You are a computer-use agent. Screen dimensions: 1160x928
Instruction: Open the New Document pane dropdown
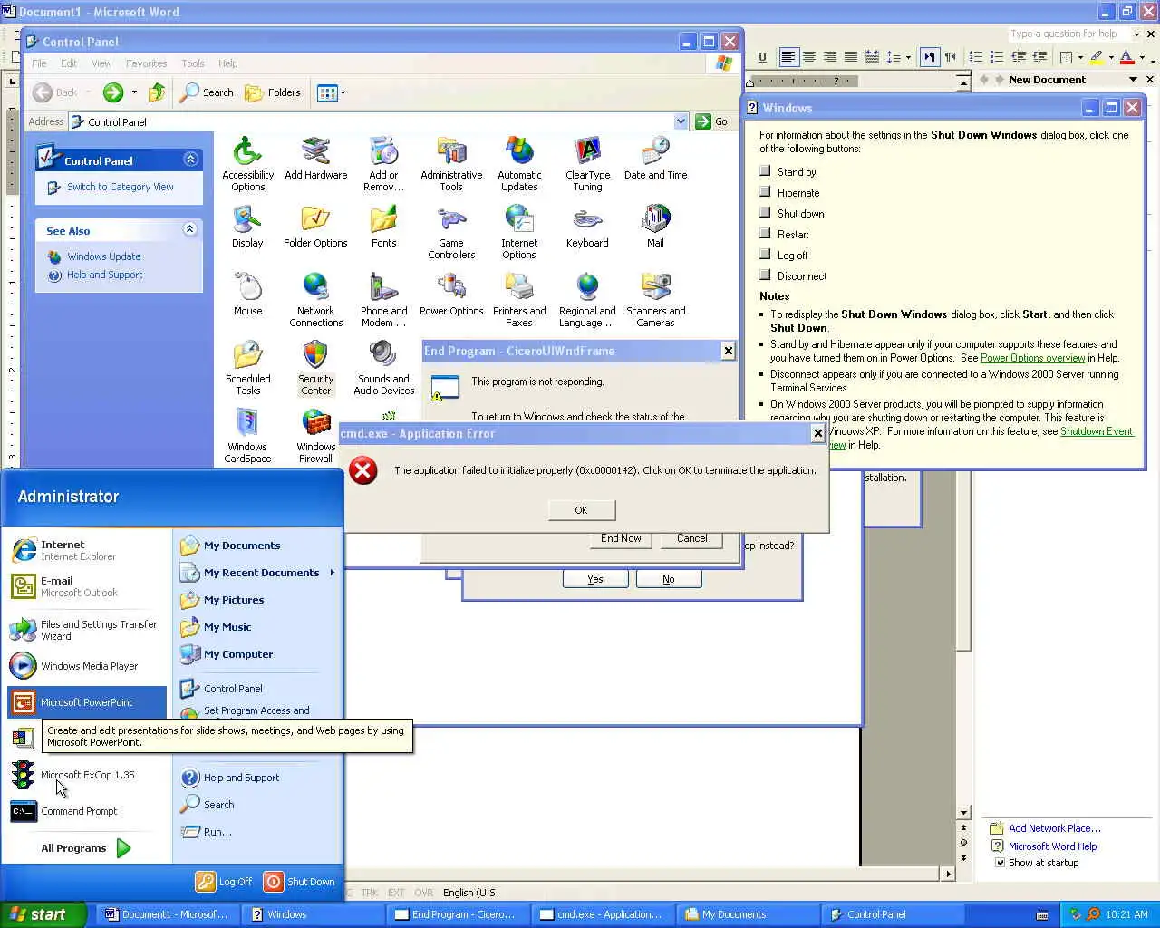point(1133,80)
